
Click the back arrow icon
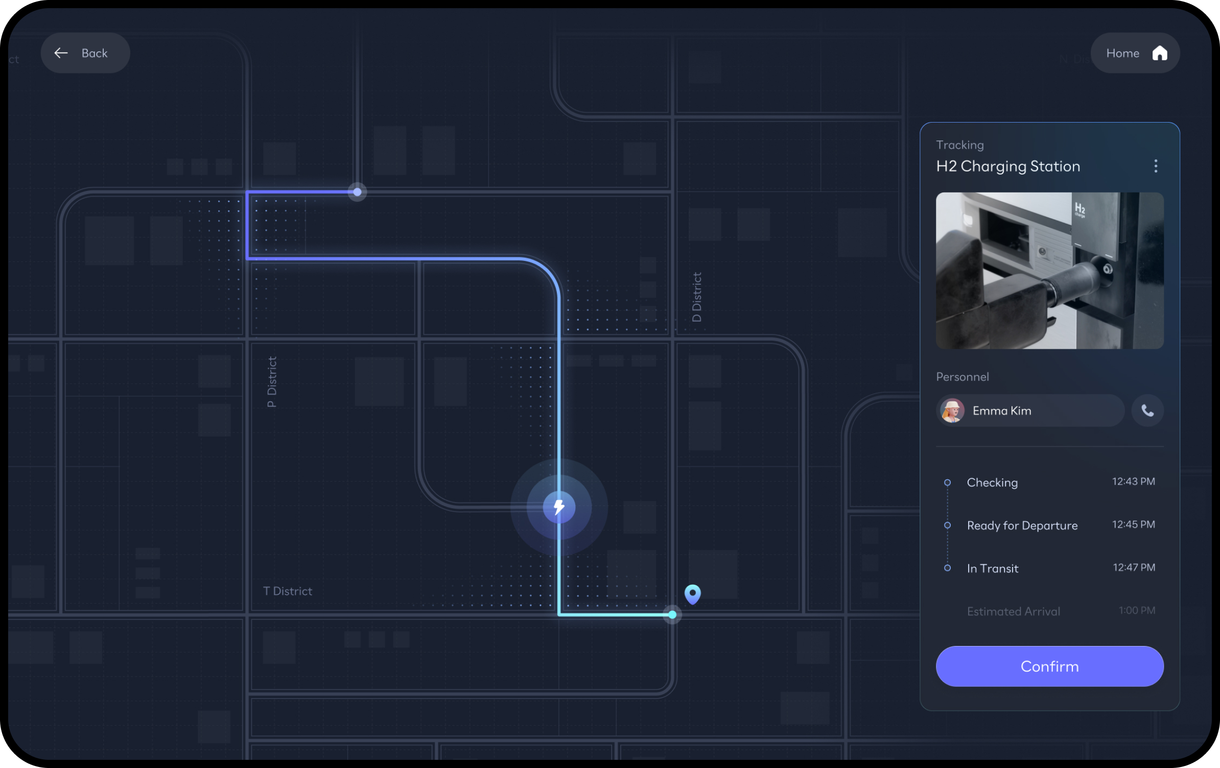61,53
